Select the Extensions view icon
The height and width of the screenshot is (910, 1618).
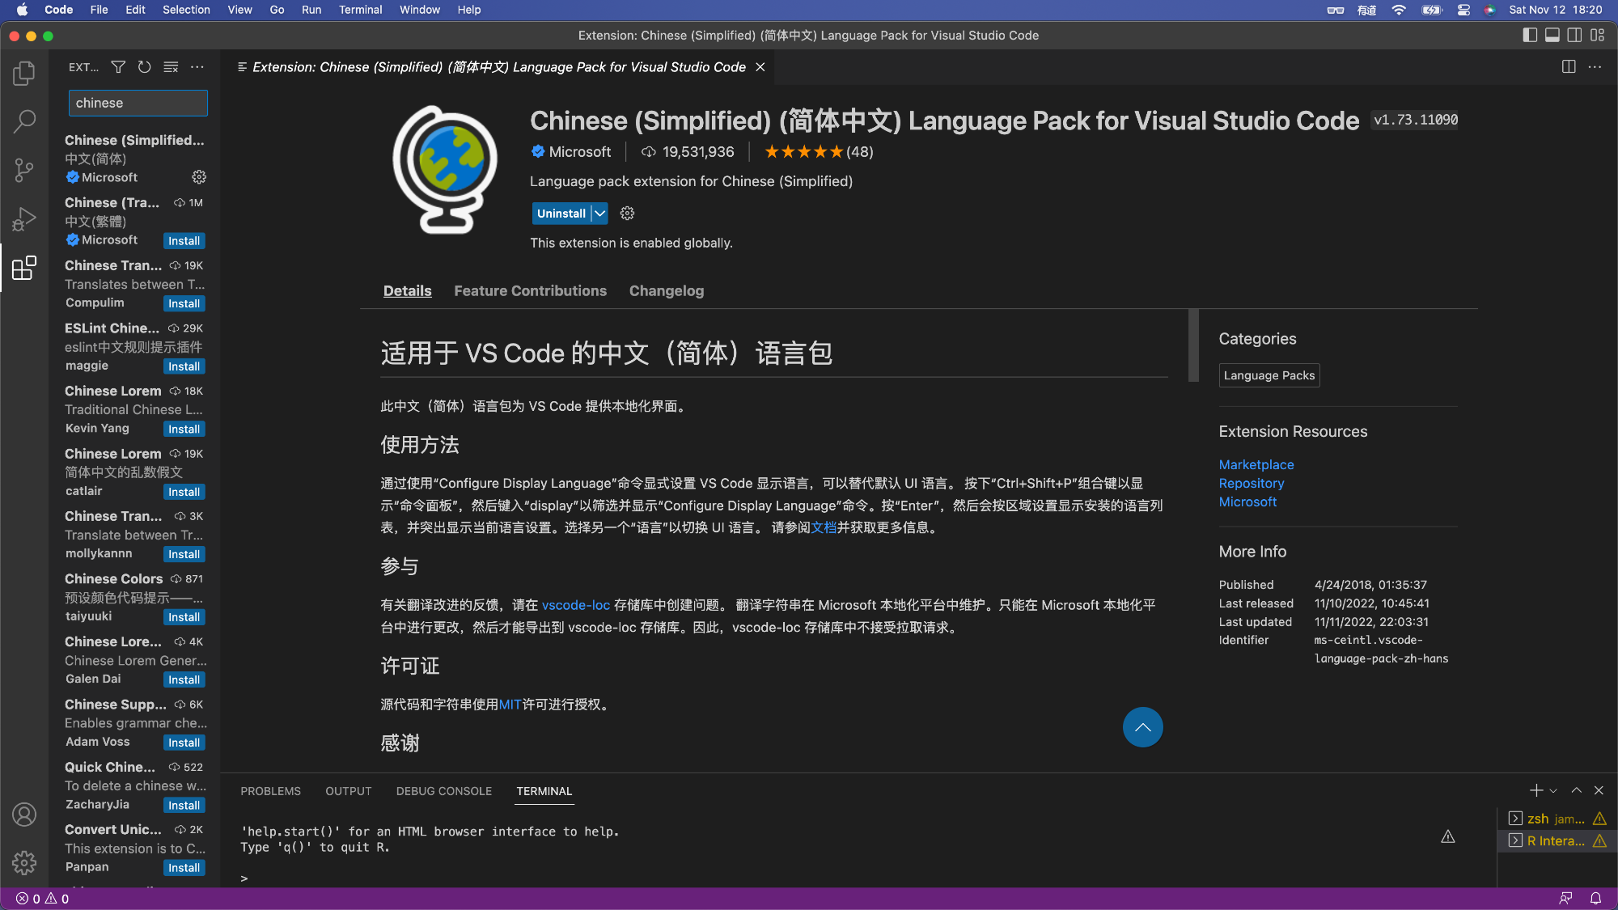pos(24,268)
